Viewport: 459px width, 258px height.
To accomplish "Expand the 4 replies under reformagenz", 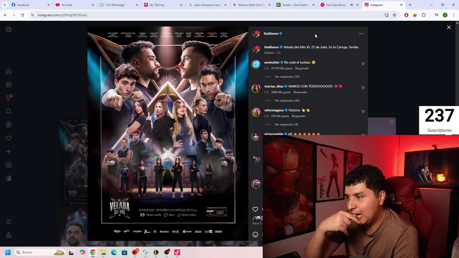I will pyautogui.click(x=286, y=125).
